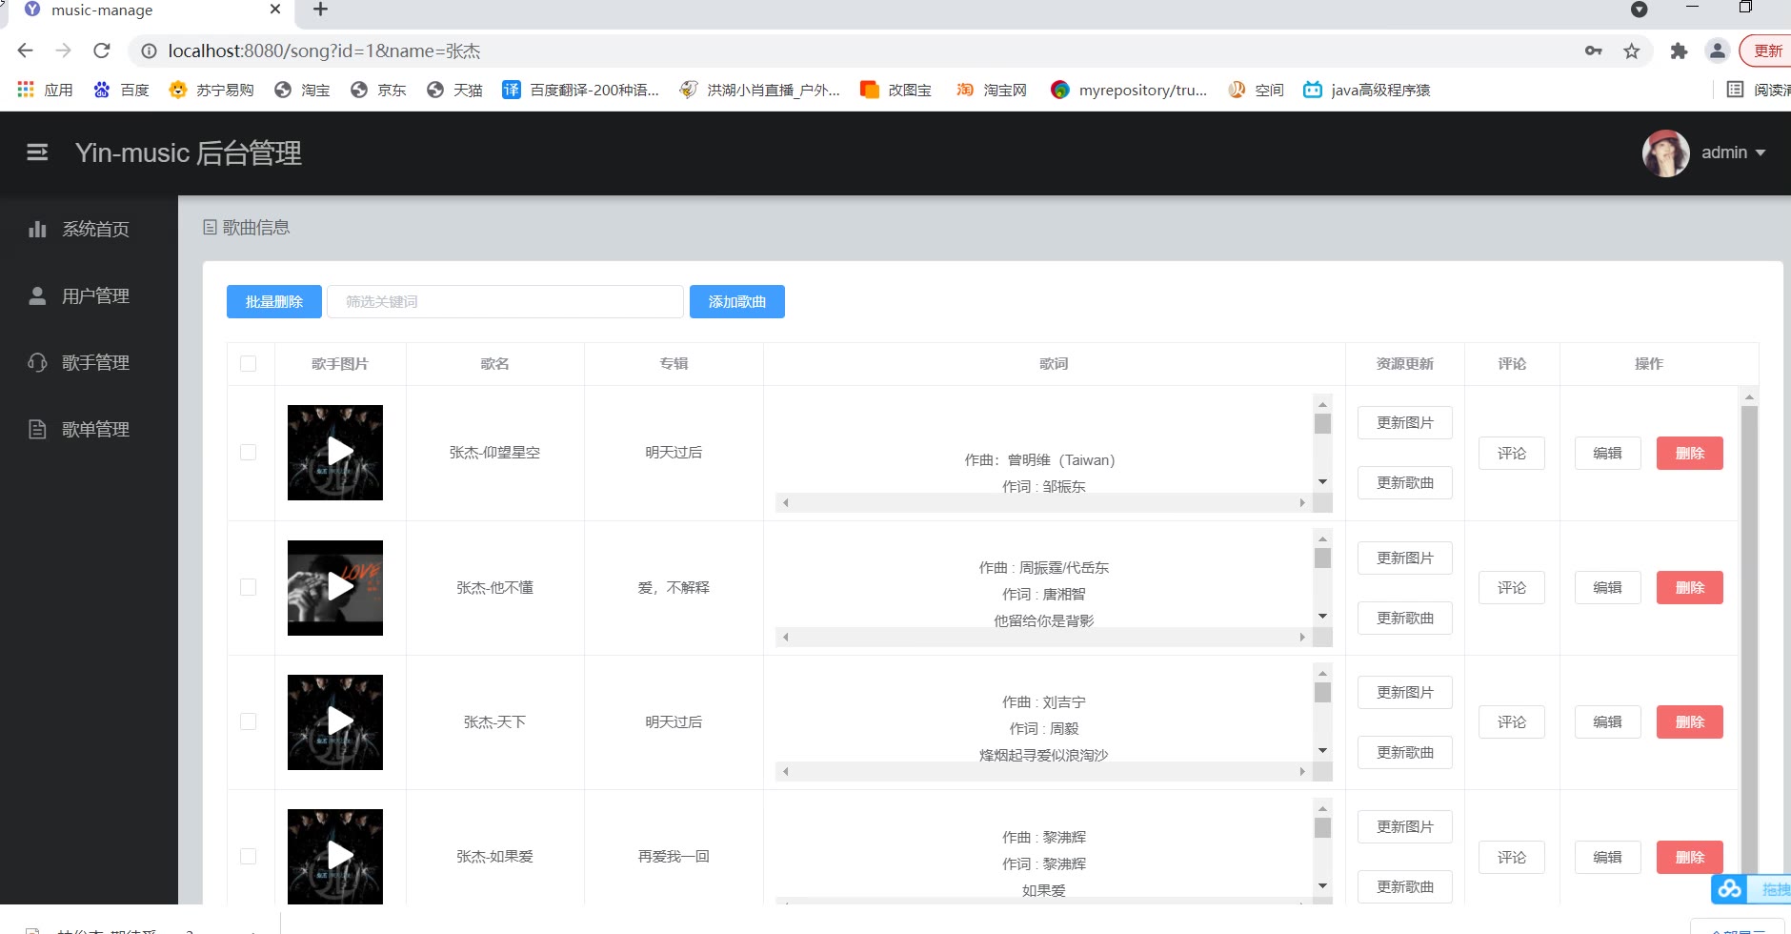Click the saved passwords key icon

(x=1593, y=51)
